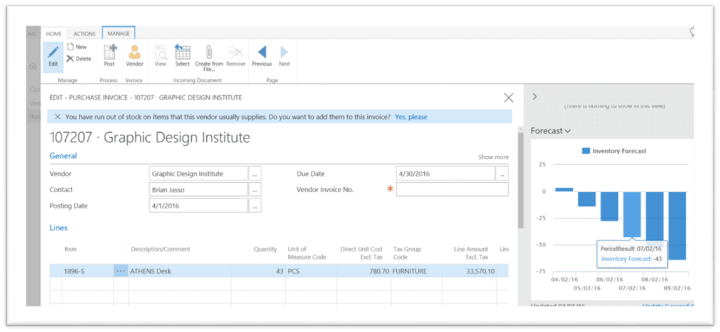Open line options for item 1896-S
The image size is (720, 332).
[121, 271]
